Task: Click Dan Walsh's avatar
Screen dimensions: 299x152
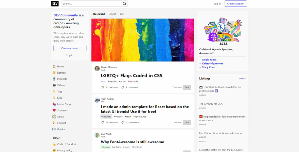Action: click(x=97, y=135)
